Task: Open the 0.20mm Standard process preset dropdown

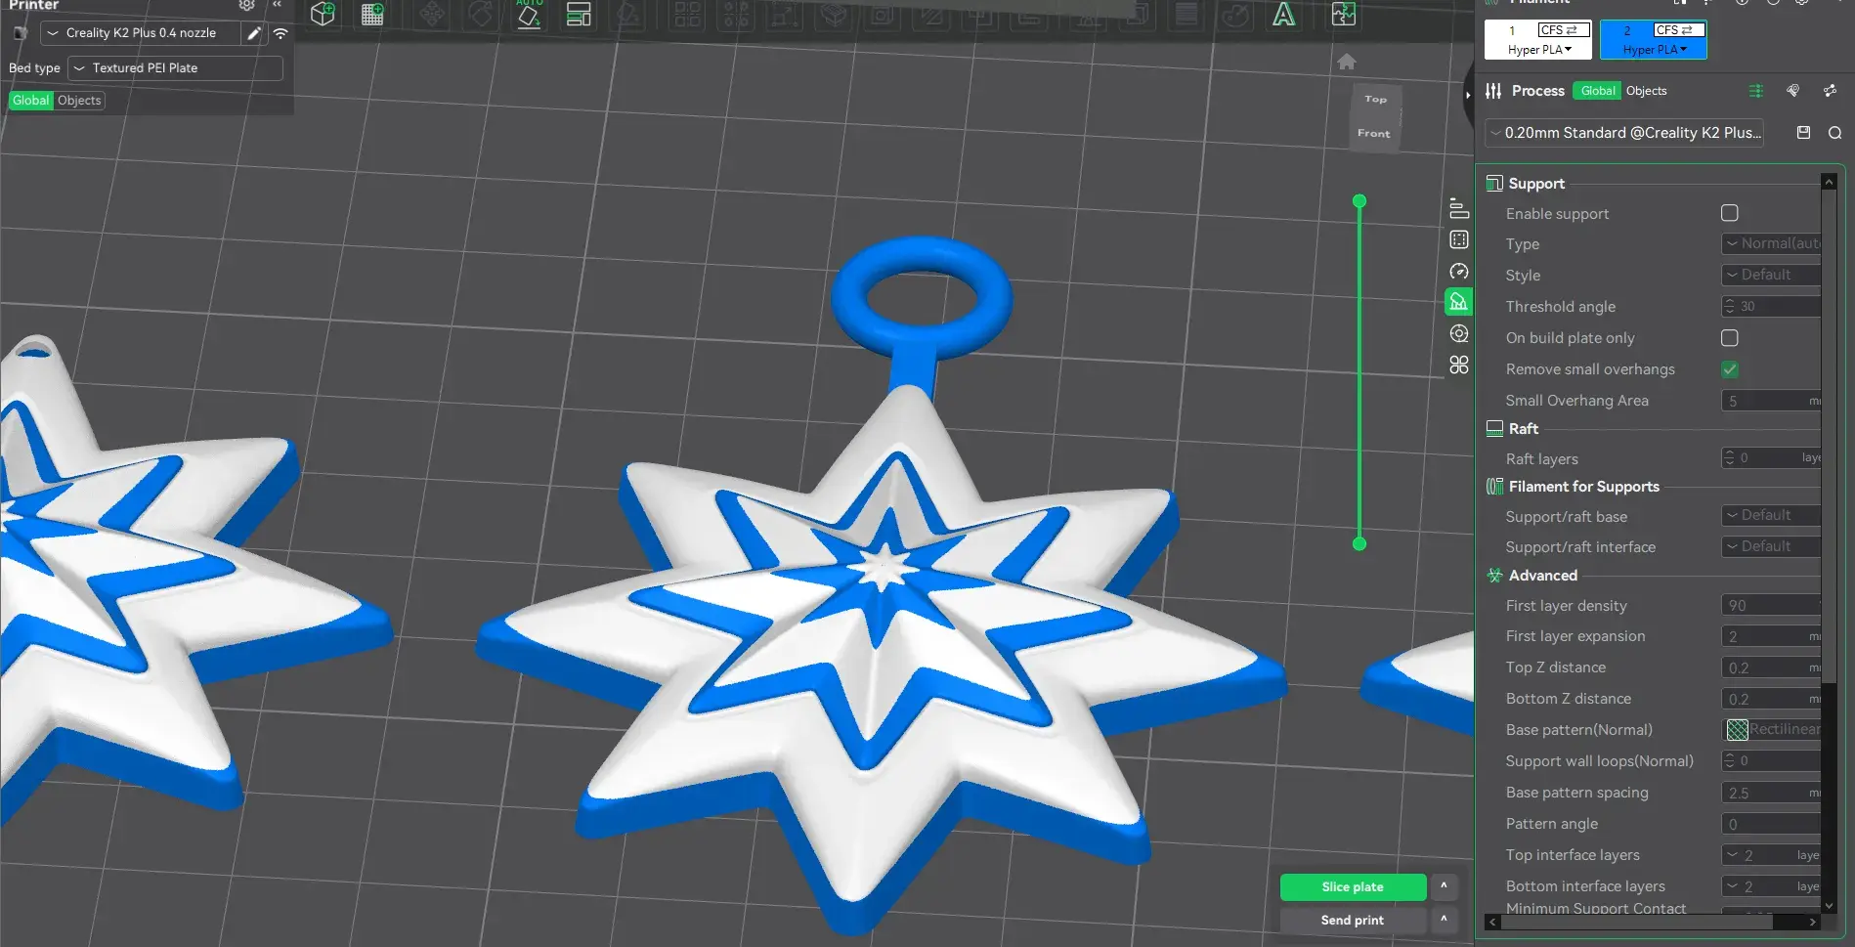Action: tap(1624, 133)
